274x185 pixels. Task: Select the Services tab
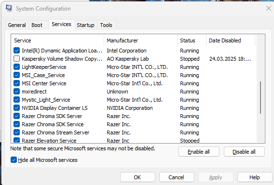click(x=62, y=24)
